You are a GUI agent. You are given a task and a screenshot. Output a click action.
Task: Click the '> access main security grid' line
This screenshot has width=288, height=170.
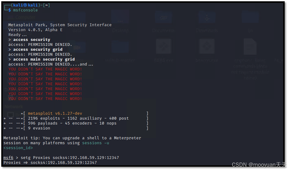pyautogui.click(x=41, y=59)
